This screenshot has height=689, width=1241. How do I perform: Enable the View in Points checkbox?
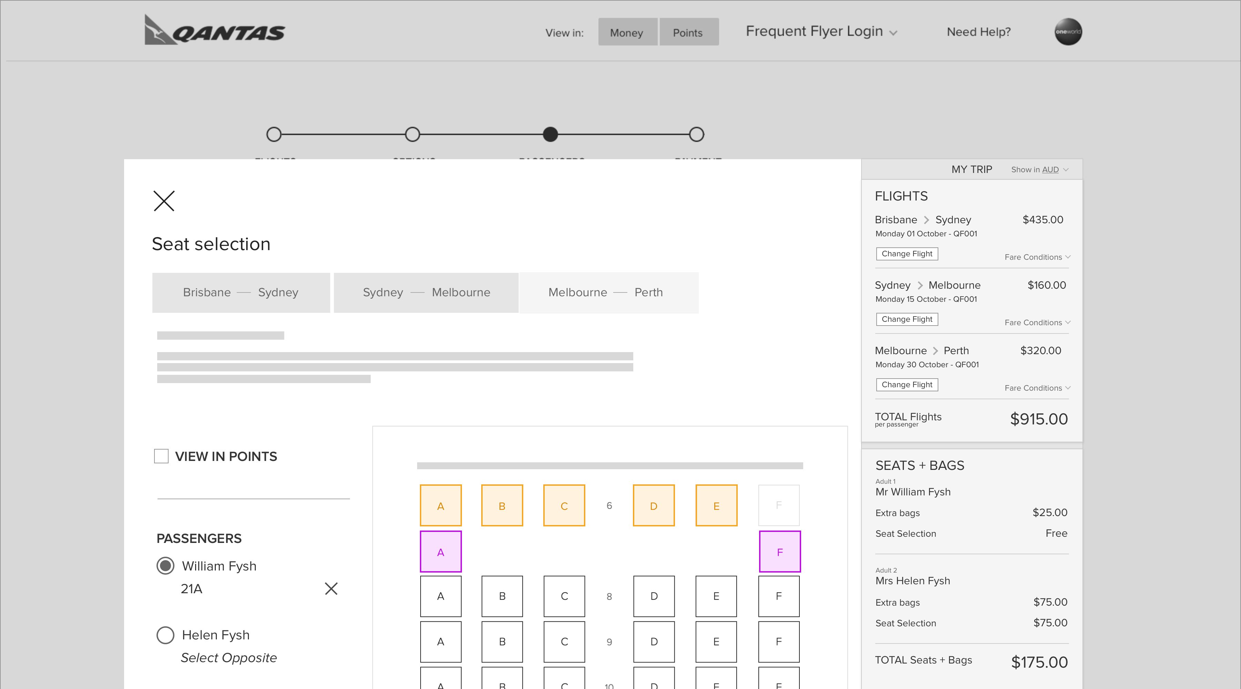click(161, 456)
